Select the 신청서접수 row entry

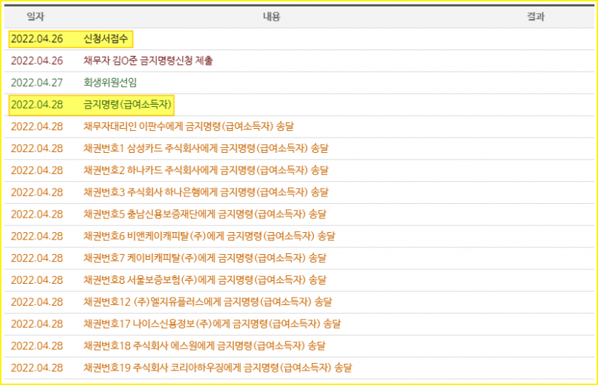(x=106, y=39)
